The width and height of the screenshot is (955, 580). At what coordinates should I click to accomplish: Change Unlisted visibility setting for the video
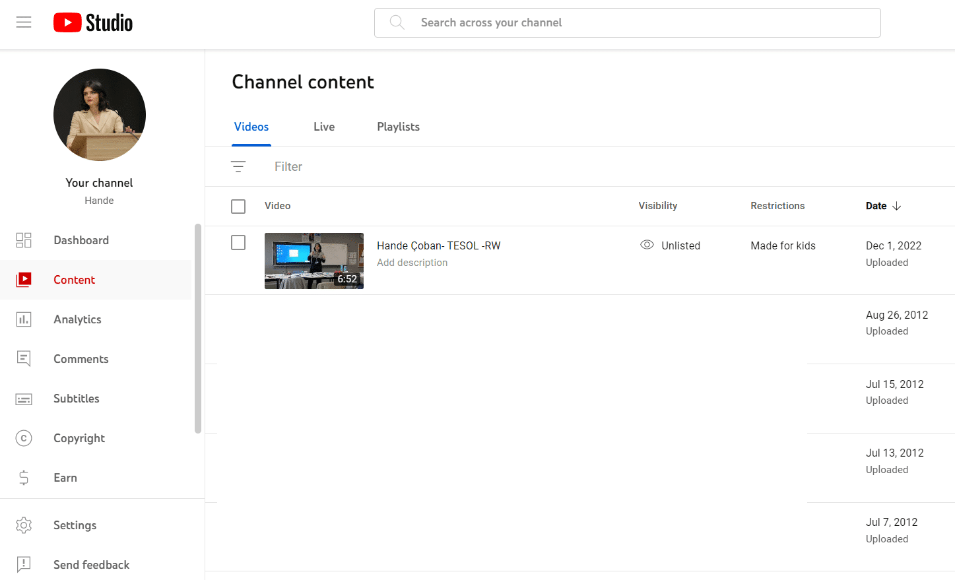pyautogui.click(x=680, y=245)
